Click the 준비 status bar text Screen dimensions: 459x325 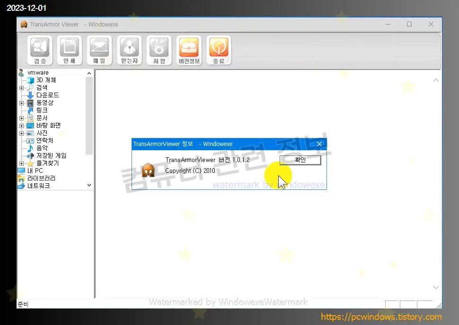23,304
